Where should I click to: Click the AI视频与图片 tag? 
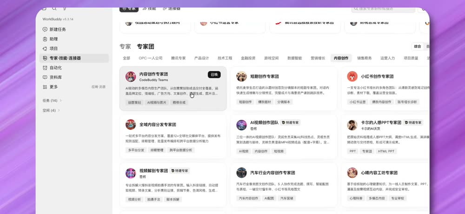click(157, 103)
